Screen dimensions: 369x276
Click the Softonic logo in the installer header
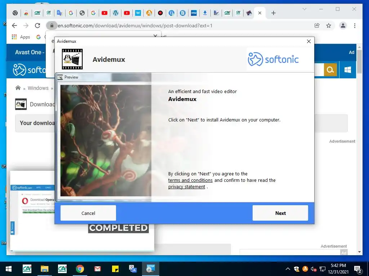coord(273,59)
